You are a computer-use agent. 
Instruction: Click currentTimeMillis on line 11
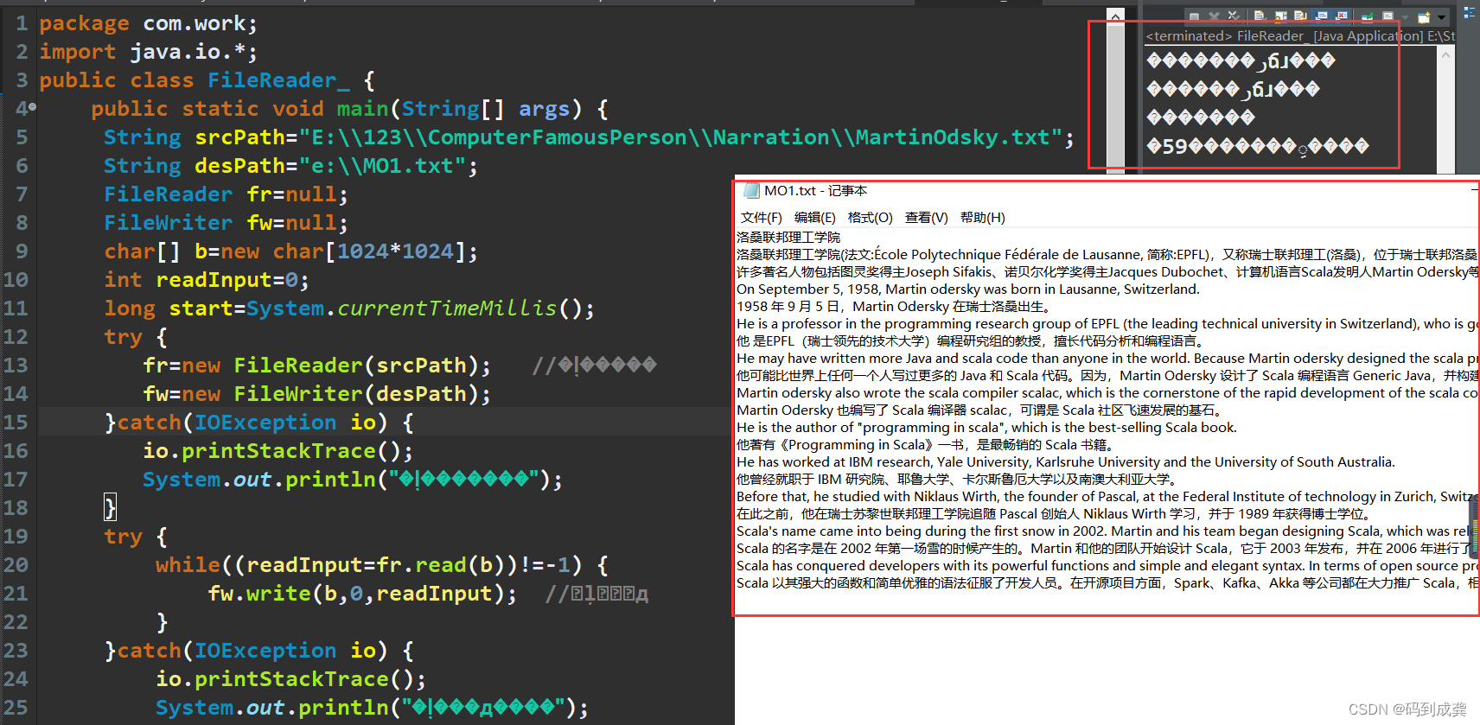(447, 308)
